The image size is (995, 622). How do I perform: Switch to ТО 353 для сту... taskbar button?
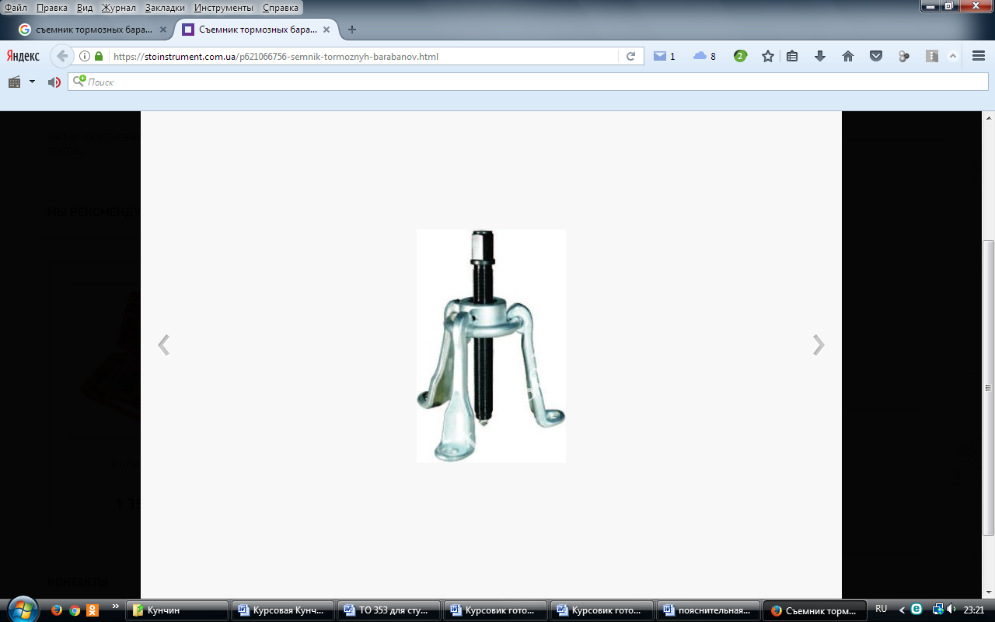tap(390, 610)
